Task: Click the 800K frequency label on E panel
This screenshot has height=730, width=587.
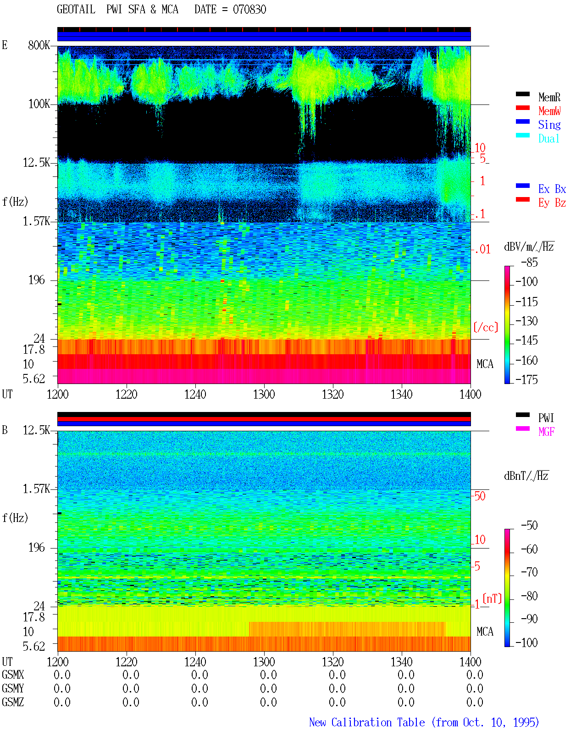Action: coord(39,45)
